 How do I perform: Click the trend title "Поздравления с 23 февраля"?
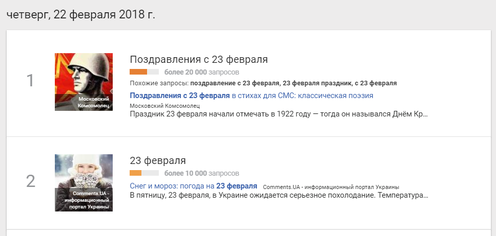tap(199, 59)
